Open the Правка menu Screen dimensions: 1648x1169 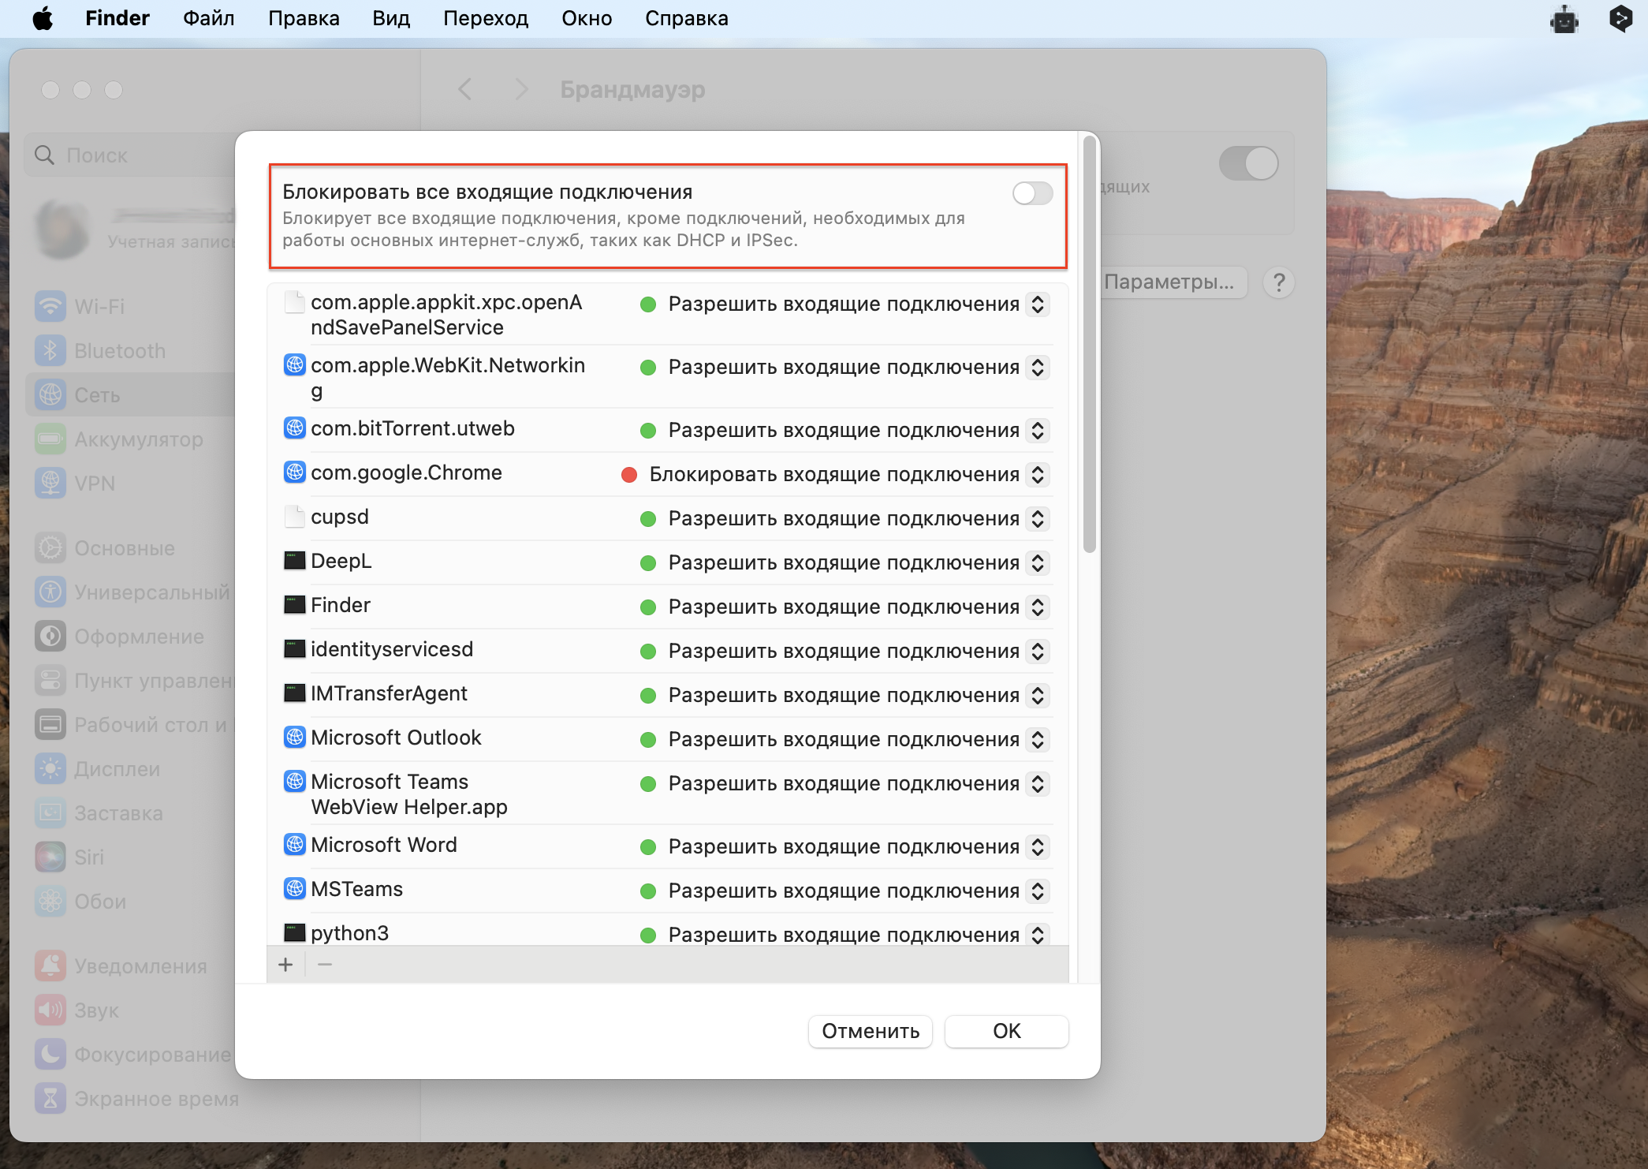coord(304,18)
